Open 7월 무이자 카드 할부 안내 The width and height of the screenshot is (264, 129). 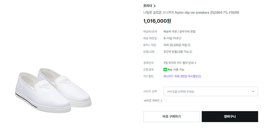pyautogui.click(x=180, y=63)
